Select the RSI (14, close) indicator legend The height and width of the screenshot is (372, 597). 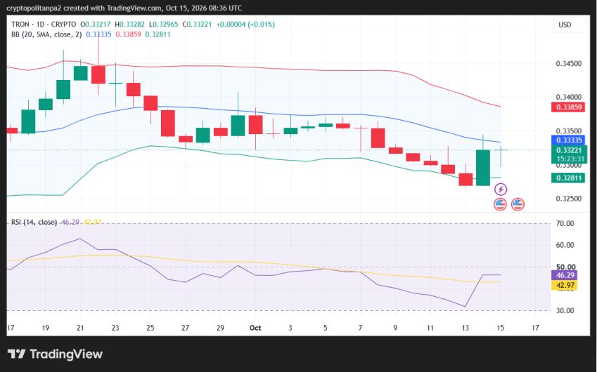click(34, 222)
